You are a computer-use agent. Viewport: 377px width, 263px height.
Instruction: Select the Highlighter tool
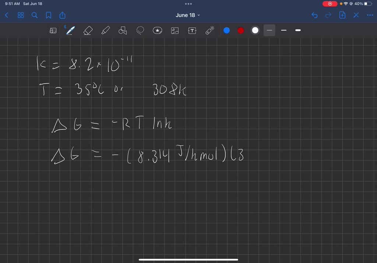105,30
